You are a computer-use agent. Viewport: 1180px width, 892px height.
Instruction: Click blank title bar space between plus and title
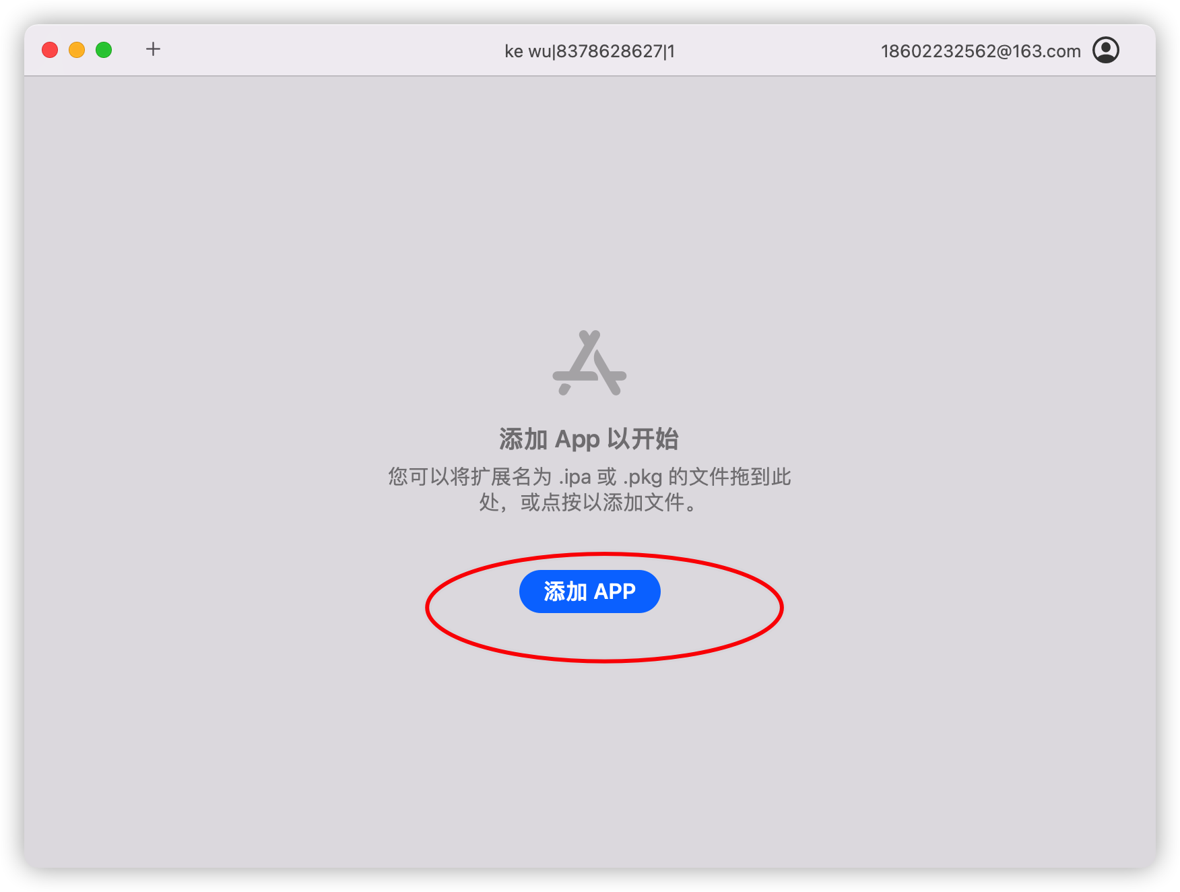pyautogui.click(x=330, y=51)
